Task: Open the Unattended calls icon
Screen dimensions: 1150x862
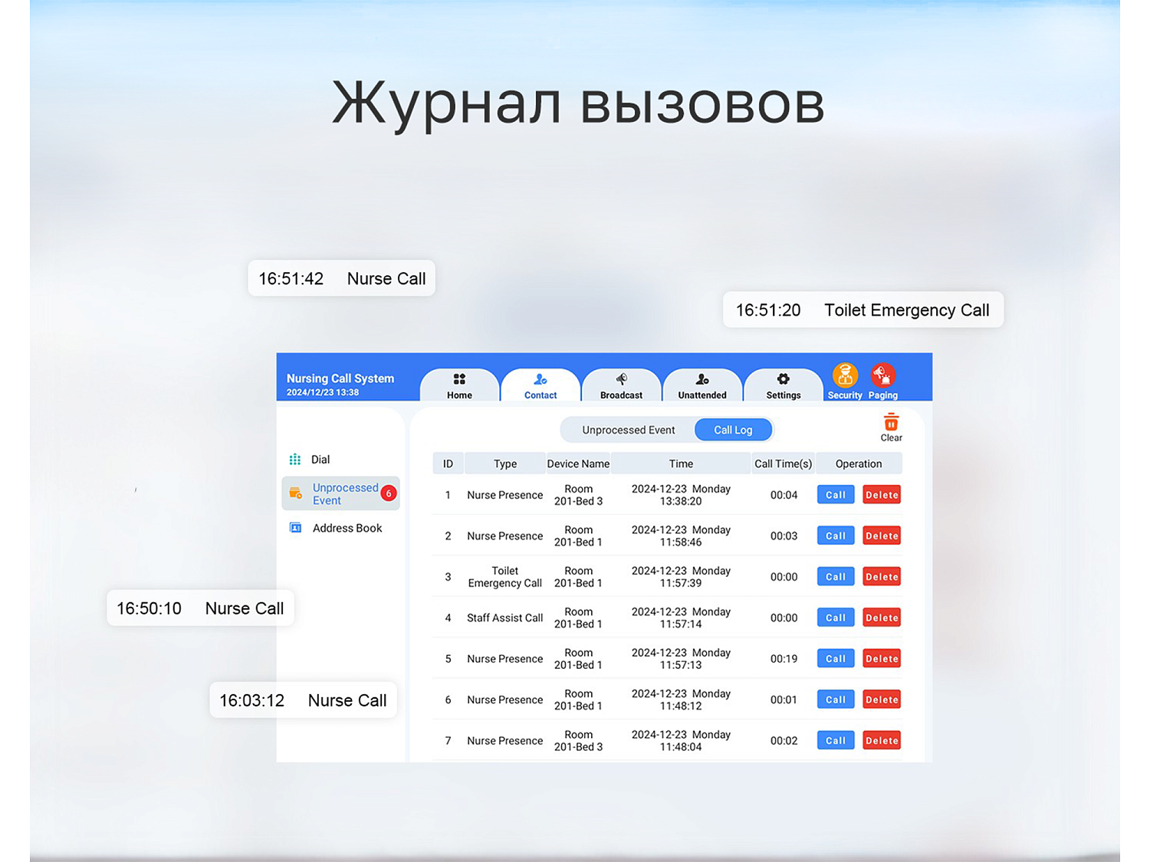Action: [x=702, y=379]
